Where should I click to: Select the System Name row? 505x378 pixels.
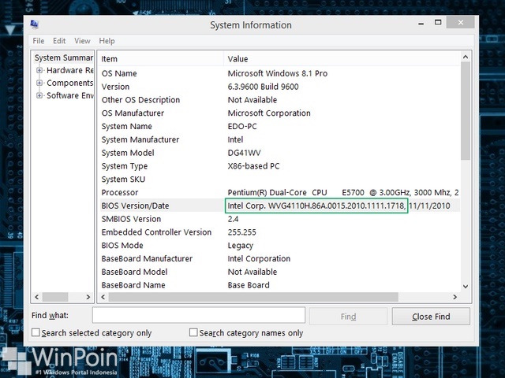[x=279, y=126]
